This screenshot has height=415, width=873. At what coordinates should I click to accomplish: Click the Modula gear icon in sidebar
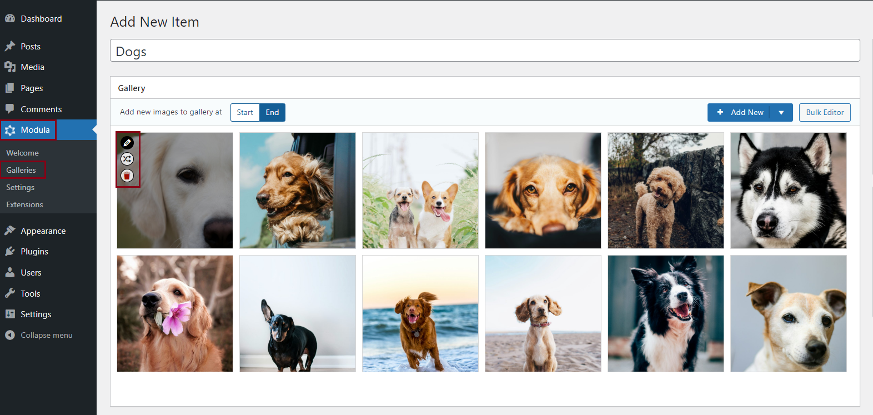[10, 130]
